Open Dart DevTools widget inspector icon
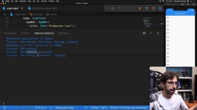This screenshot has width=197, height=110. coord(160,8)
